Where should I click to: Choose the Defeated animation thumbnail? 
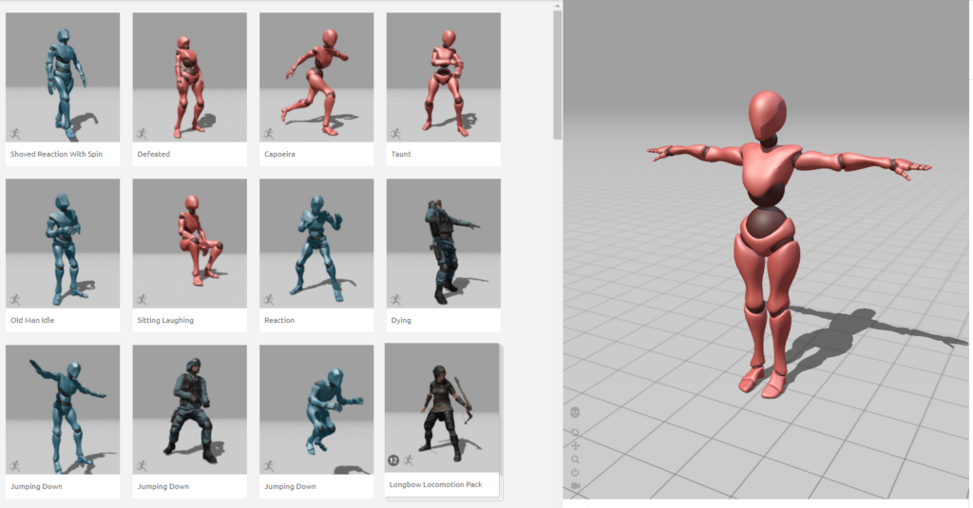pos(189,78)
